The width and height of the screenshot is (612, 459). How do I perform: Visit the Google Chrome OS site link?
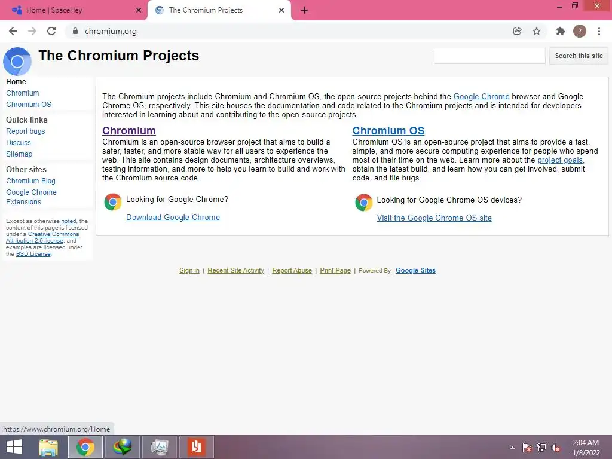434,218
